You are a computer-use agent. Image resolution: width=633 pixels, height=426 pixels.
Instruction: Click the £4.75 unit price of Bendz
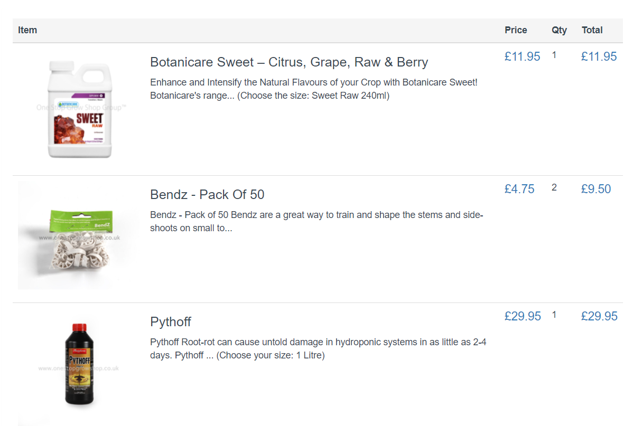(x=519, y=189)
